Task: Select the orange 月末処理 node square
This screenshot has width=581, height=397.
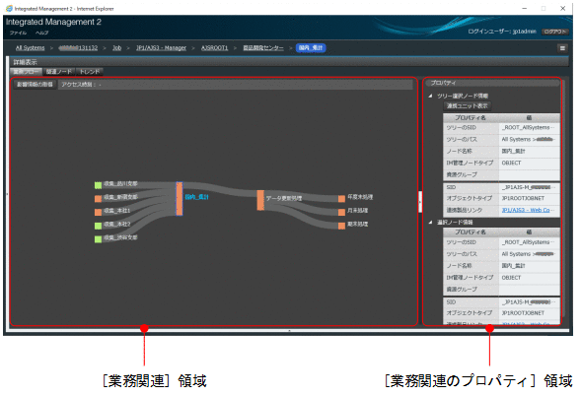Action: [x=341, y=212]
